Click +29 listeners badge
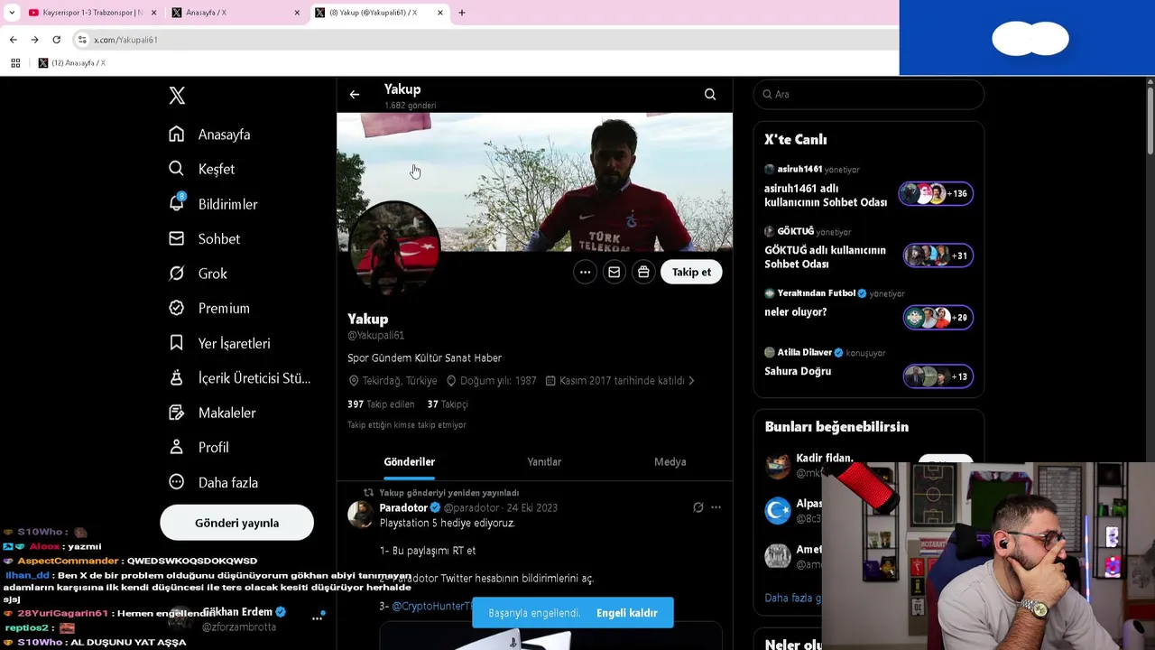 coord(938,318)
